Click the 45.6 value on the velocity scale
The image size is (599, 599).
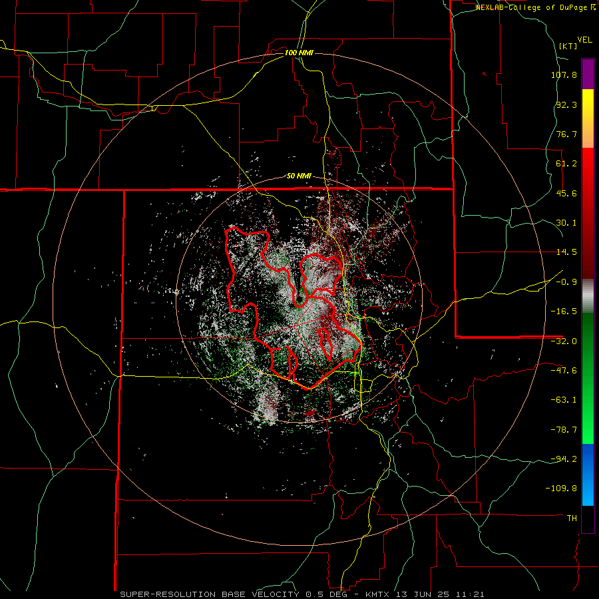[x=566, y=193]
